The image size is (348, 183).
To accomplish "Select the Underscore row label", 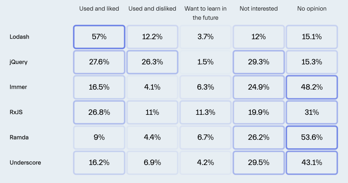I will click(25, 163).
